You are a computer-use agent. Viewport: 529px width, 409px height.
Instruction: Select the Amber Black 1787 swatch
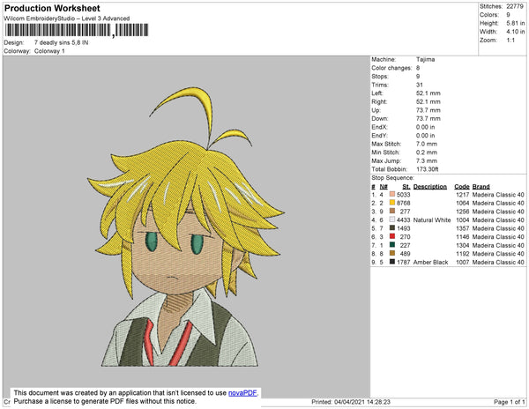click(392, 262)
